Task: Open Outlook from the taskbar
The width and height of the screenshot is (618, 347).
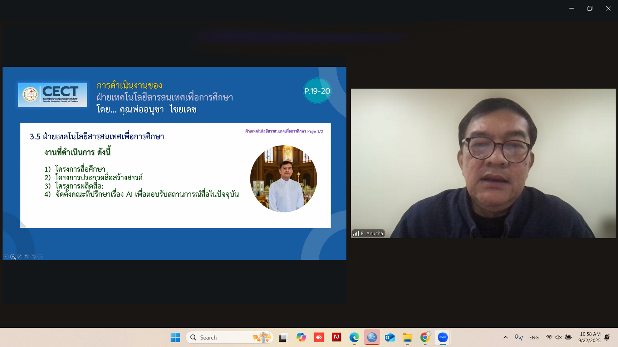Action: click(x=389, y=337)
